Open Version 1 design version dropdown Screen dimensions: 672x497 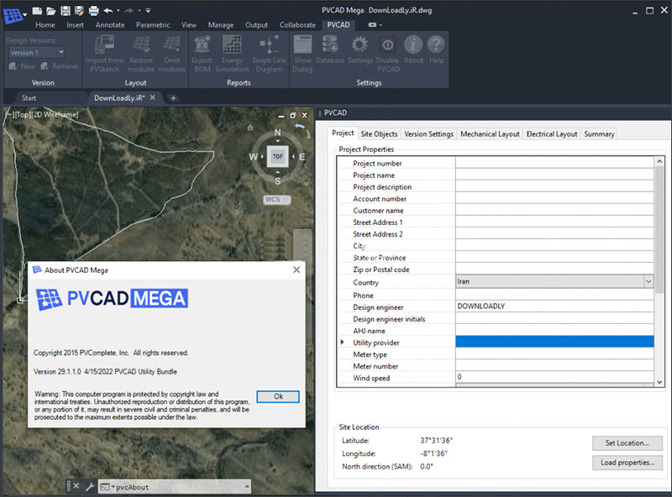37,53
